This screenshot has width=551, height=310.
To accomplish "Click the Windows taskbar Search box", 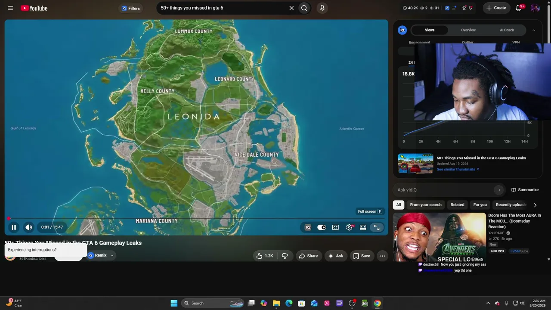I will [213, 303].
